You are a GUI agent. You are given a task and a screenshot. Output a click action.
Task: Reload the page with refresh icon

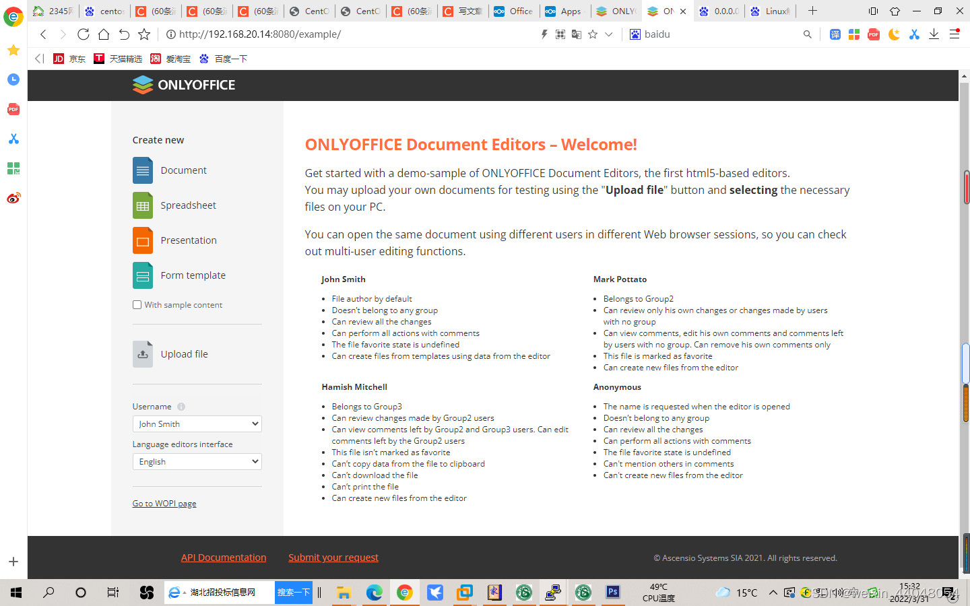point(84,34)
